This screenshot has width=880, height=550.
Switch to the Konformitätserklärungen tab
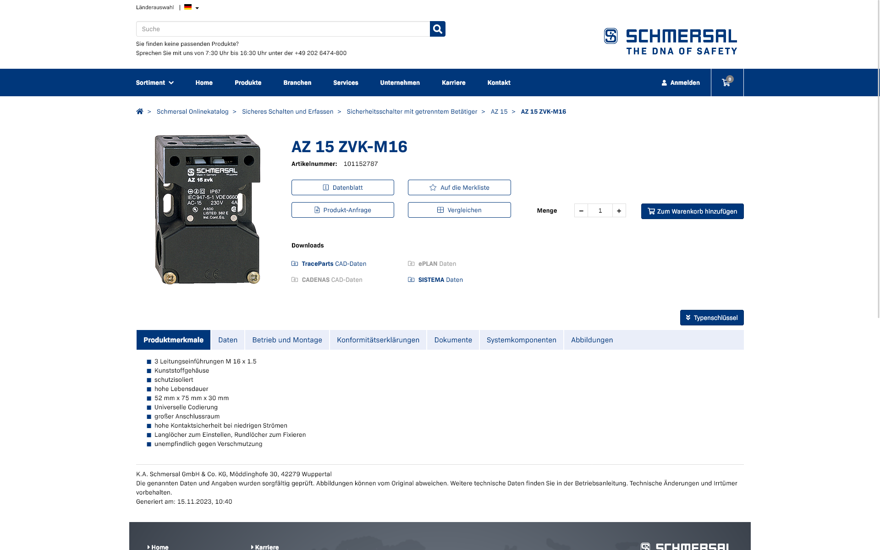378,340
